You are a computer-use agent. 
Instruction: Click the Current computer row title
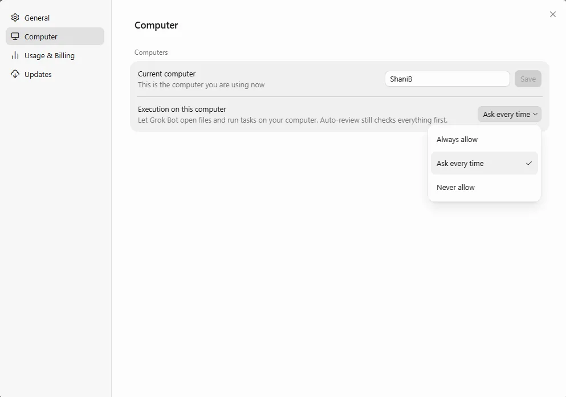[x=166, y=74]
